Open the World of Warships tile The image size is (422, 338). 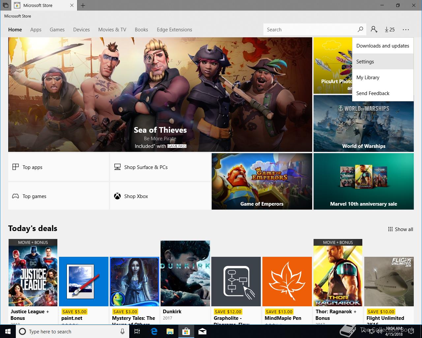(x=364, y=123)
